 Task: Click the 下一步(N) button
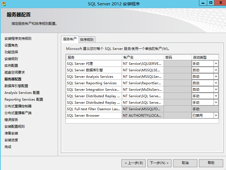(159, 163)
